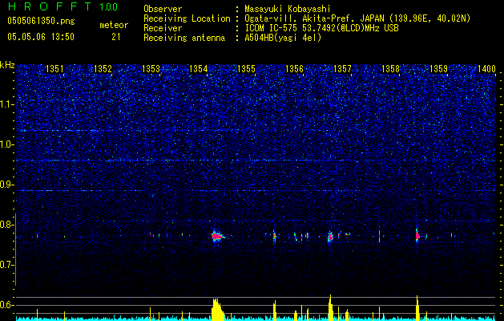Viewport: 504px width, 321px height.
Task: Click the meteor echo between 1358 and 1359
Action: pyautogui.click(x=417, y=237)
